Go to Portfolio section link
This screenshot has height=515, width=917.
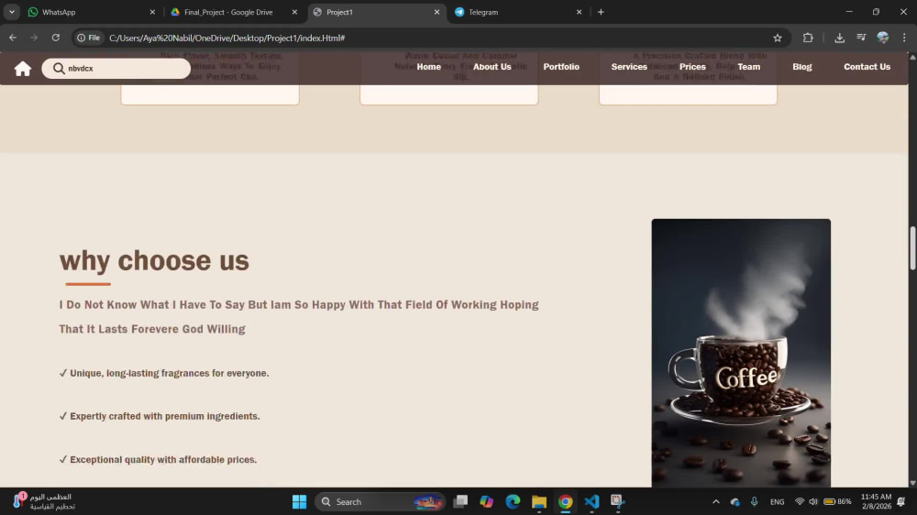pos(561,67)
